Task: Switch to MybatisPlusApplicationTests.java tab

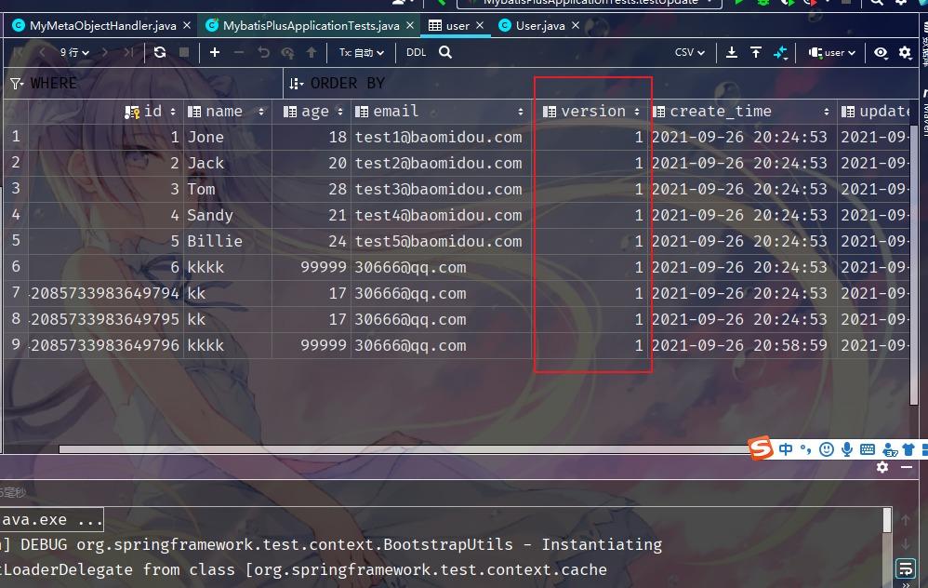Action: (x=311, y=25)
